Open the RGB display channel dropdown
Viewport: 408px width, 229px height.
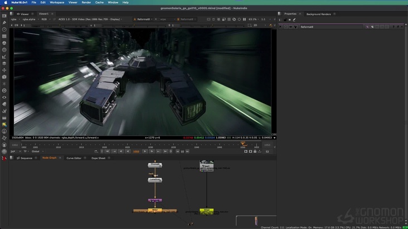coord(46,19)
